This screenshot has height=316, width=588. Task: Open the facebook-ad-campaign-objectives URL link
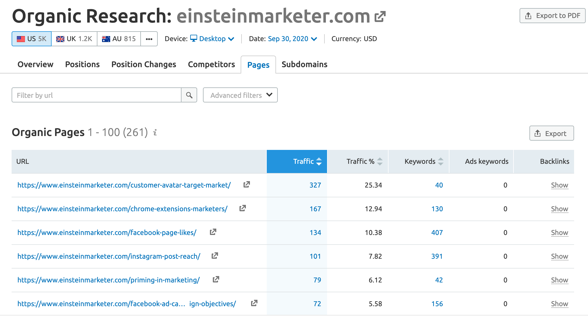(x=127, y=304)
